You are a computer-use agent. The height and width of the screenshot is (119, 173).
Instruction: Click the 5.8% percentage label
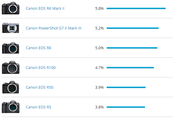(x=99, y=8)
